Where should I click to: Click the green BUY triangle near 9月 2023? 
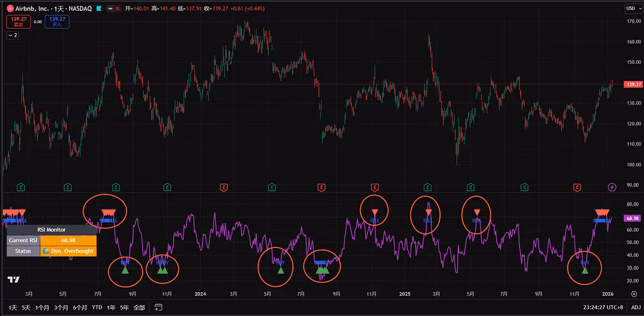[x=125, y=270]
